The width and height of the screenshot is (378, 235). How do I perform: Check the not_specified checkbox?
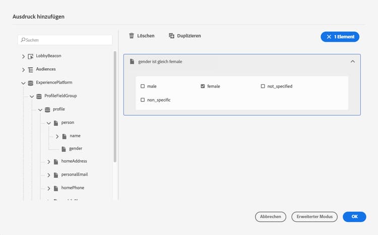[263, 86]
